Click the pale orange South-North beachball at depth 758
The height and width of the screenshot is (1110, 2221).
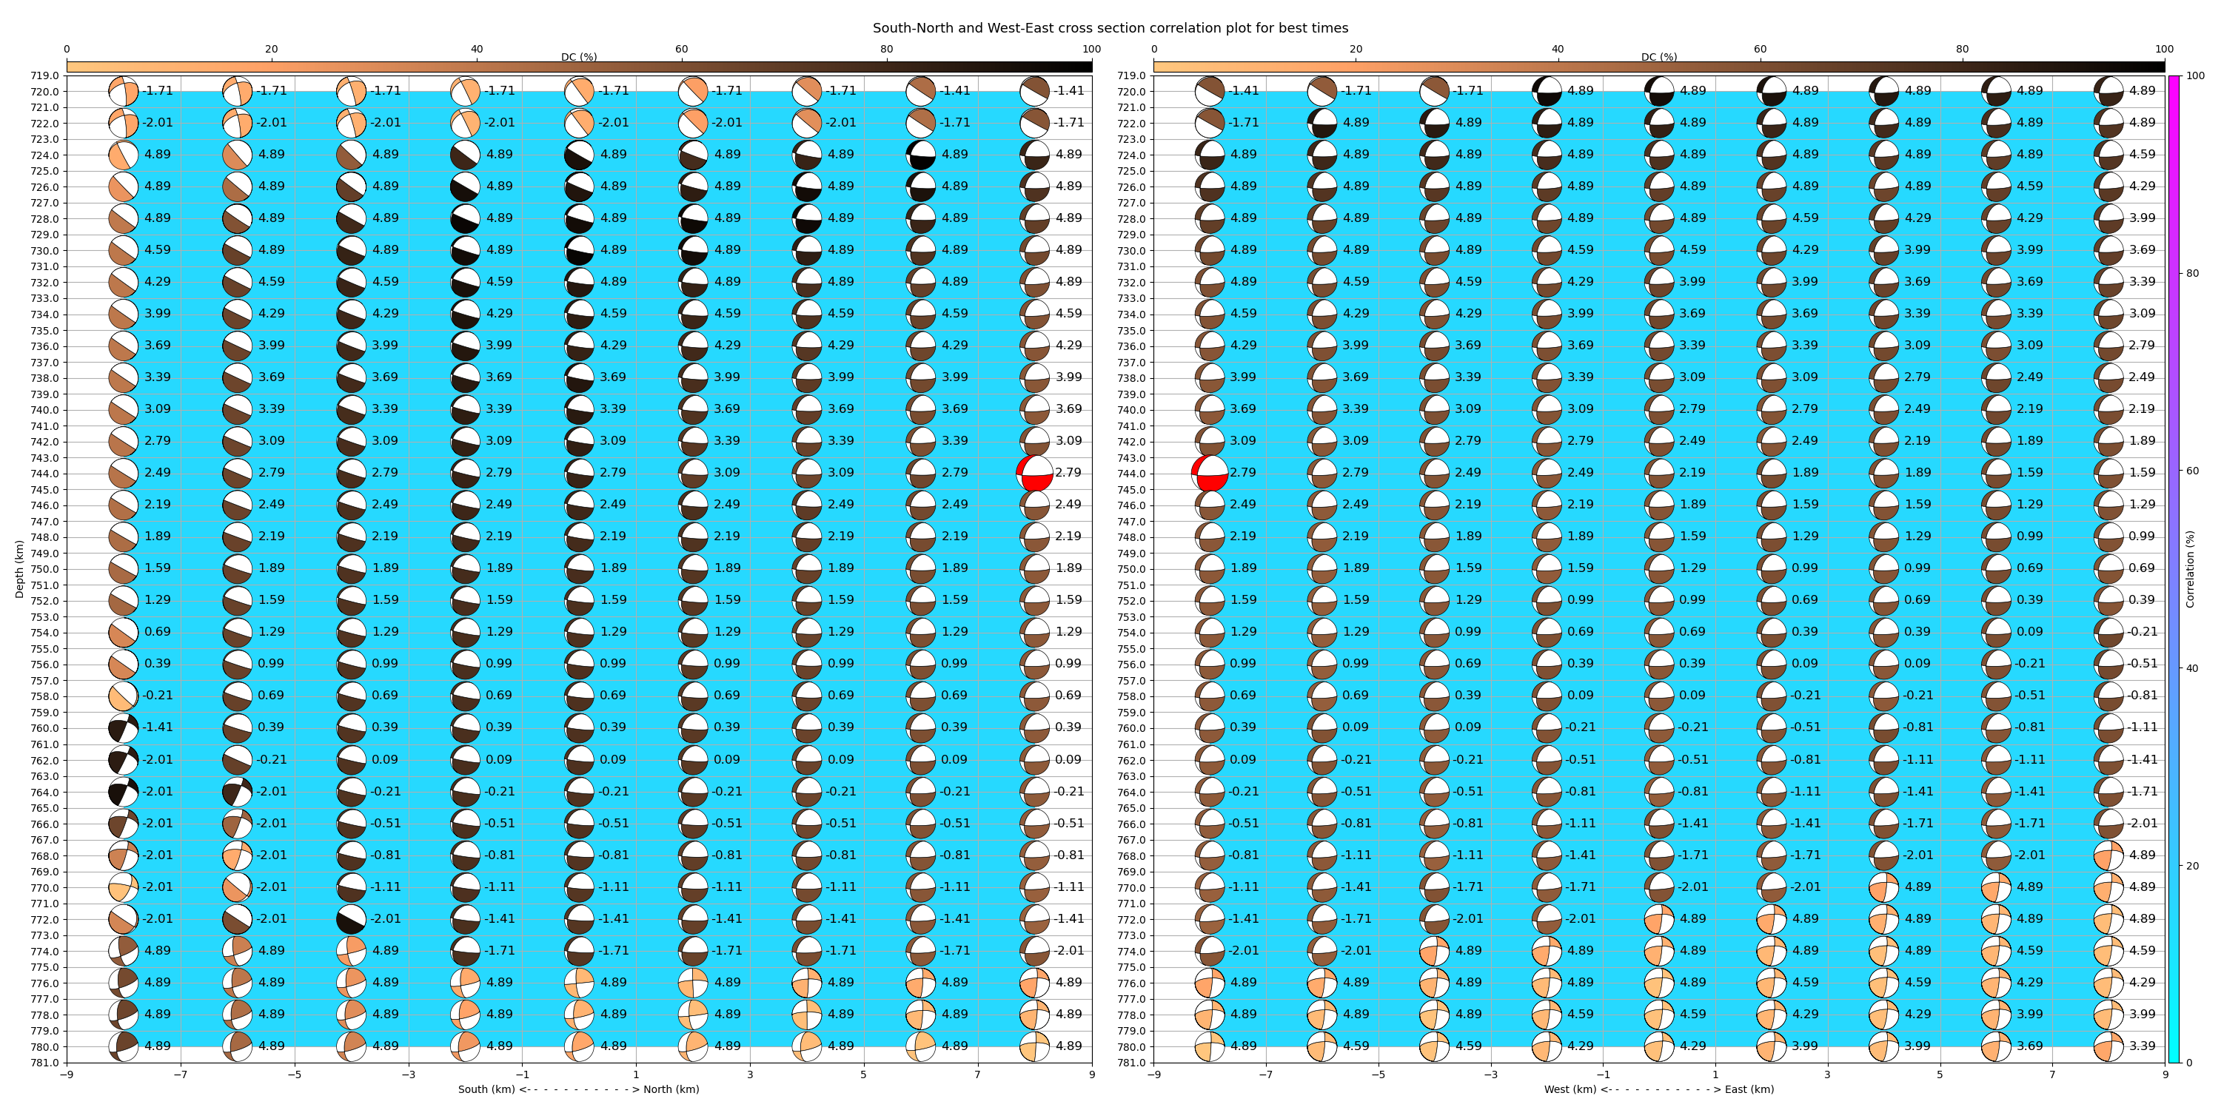124,696
